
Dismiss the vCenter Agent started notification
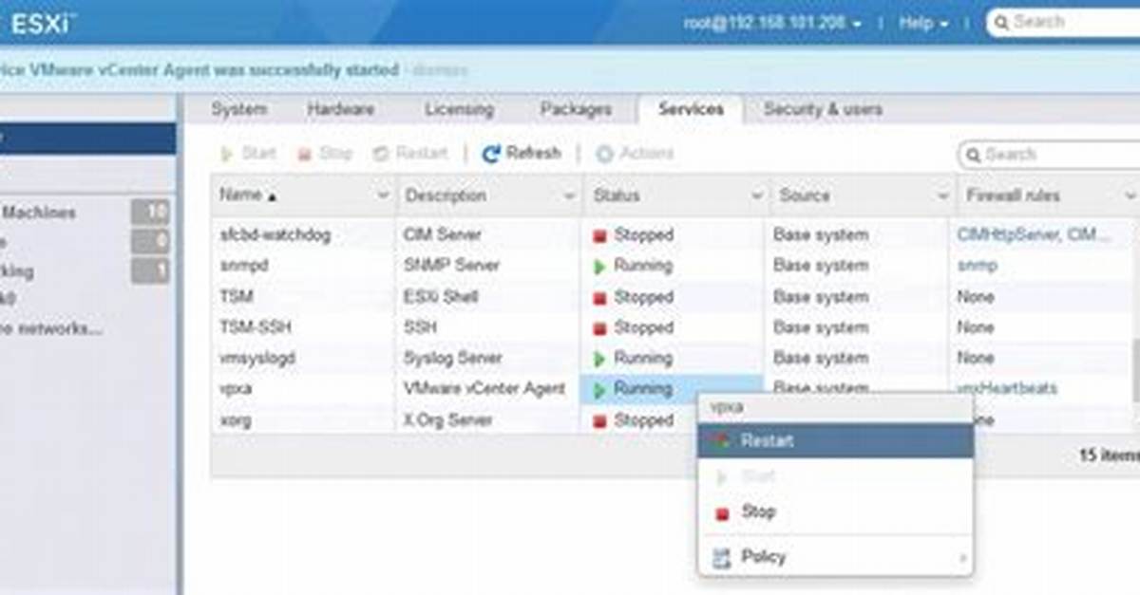pos(440,71)
